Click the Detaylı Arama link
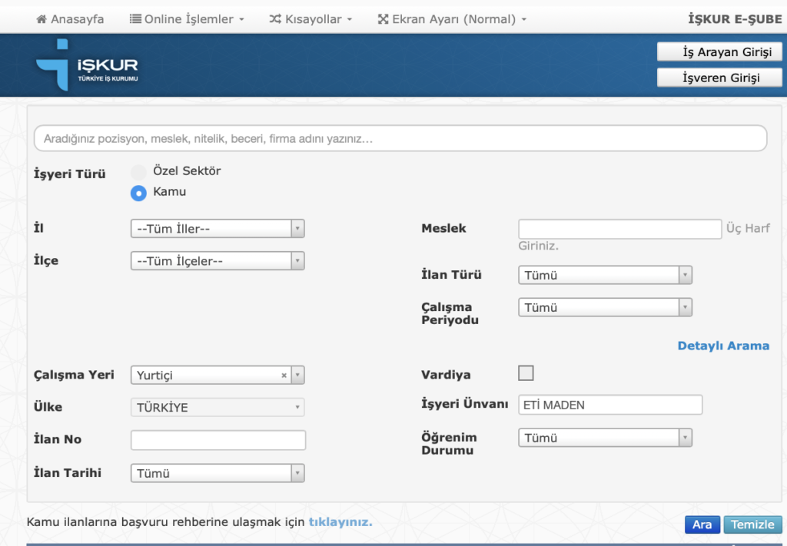 (722, 346)
